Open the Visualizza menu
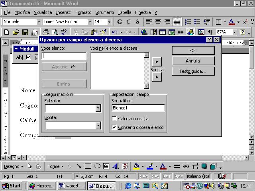 43,12
